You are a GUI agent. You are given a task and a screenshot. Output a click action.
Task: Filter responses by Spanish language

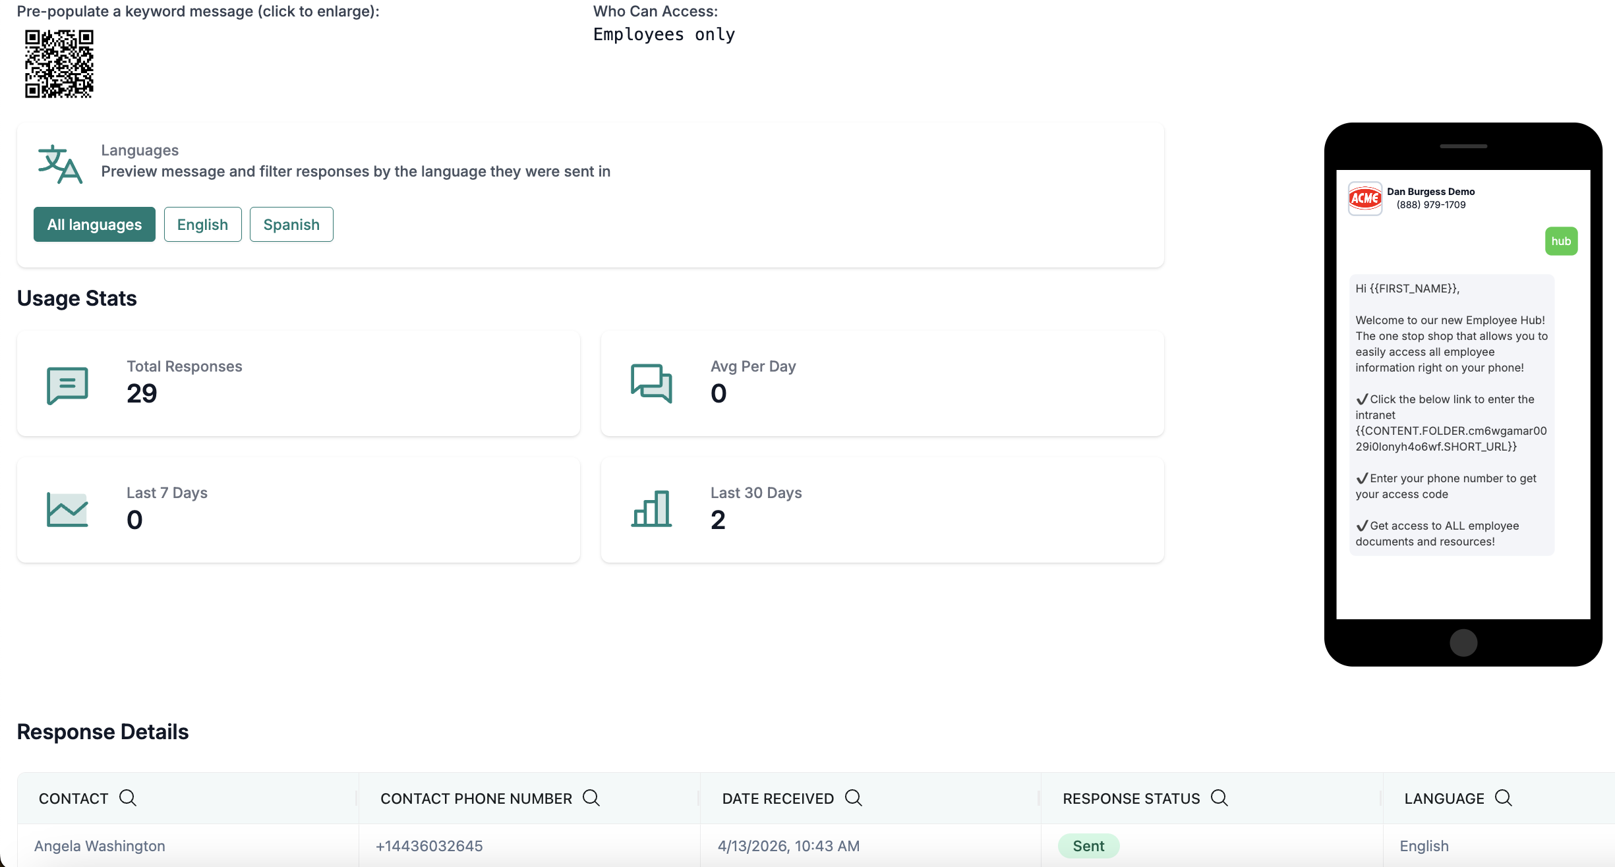[x=291, y=225]
